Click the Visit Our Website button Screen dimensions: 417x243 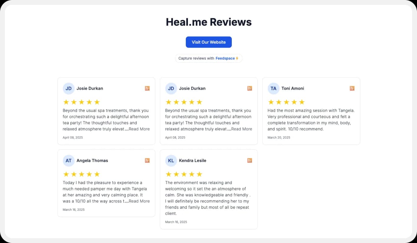click(208, 42)
